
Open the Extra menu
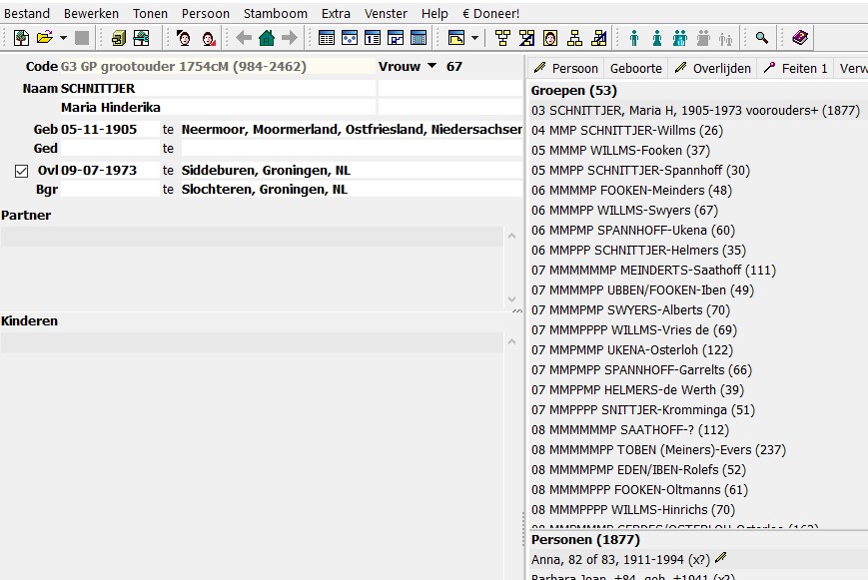pyautogui.click(x=336, y=13)
